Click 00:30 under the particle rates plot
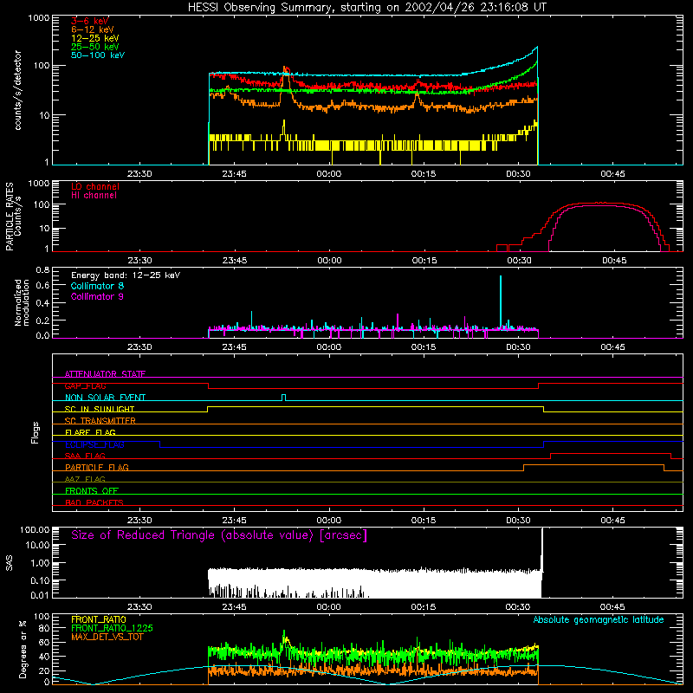 [x=519, y=261]
